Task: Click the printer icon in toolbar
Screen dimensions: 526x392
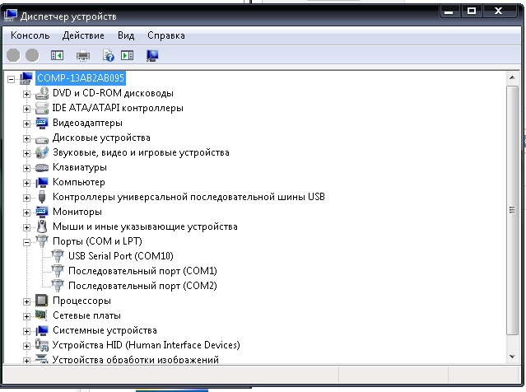Action: [x=83, y=55]
